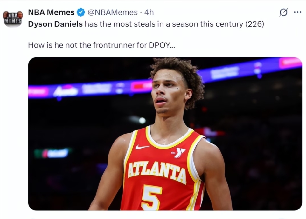Click the word 'DPOY...' in the tweet

pos(162,45)
